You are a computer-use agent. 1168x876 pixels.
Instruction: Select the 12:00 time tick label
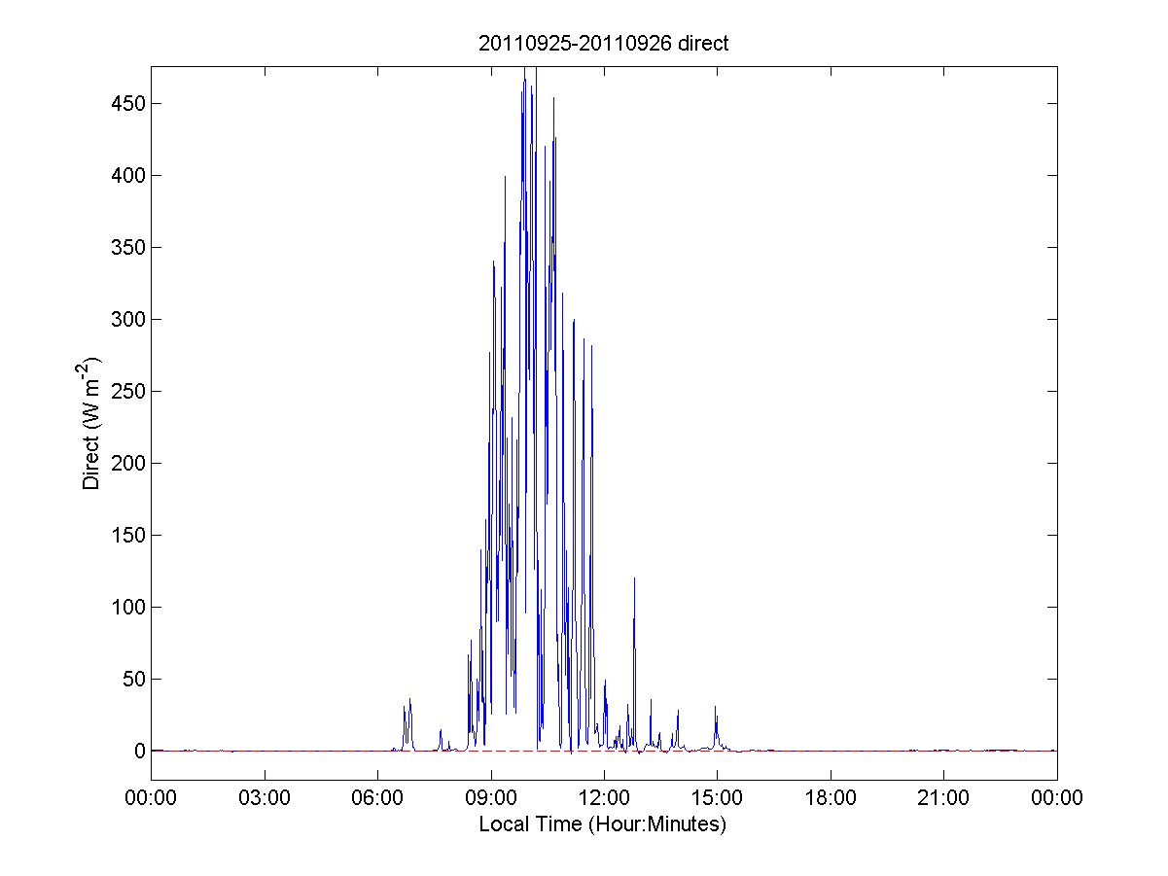coord(604,798)
